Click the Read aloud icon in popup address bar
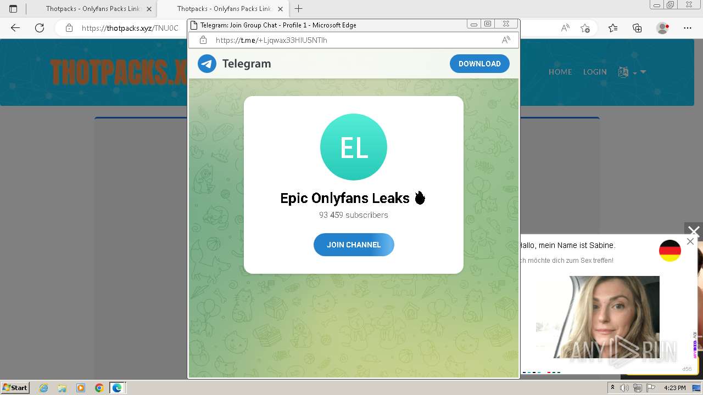This screenshot has height=395, width=703. pos(506,40)
